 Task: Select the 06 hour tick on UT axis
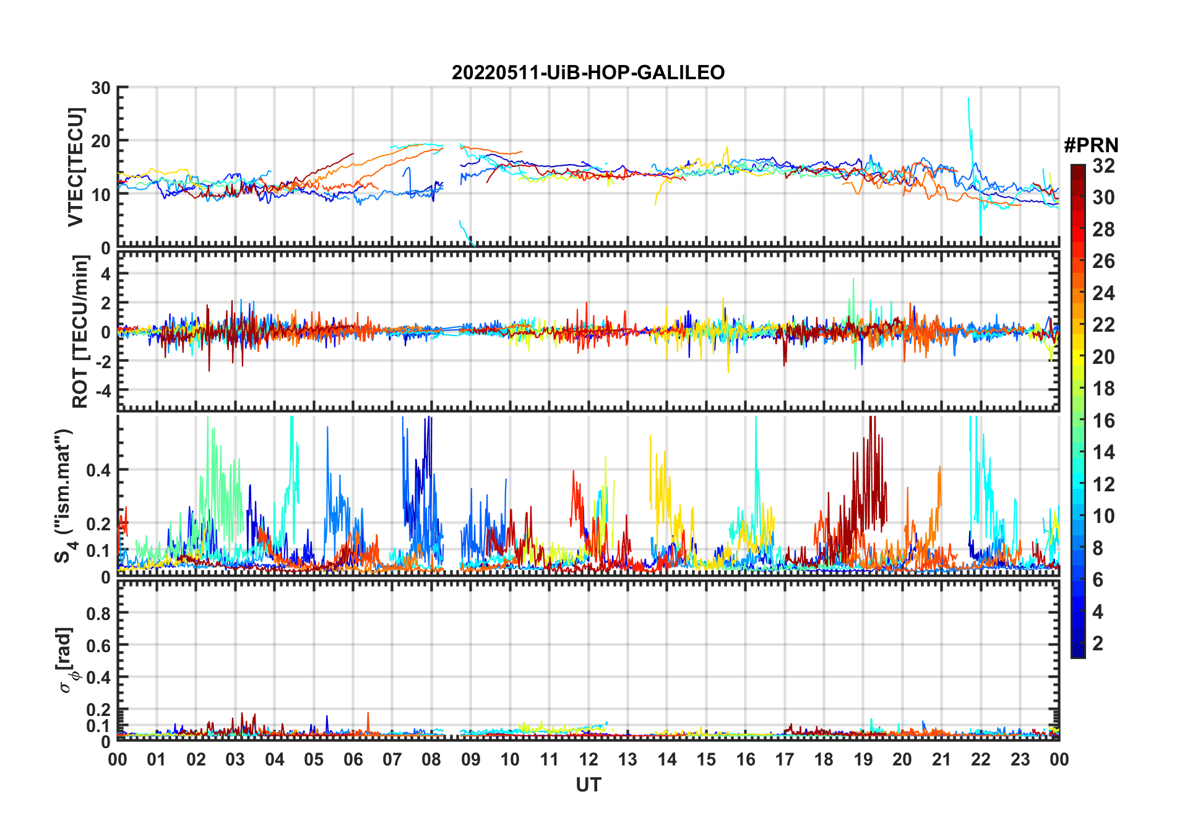pyautogui.click(x=353, y=759)
